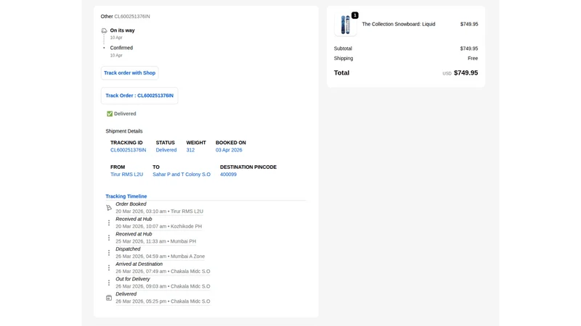Click the dots icon beside 'Out for Delivery'
Image resolution: width=581 pixels, height=326 pixels.
[109, 283]
